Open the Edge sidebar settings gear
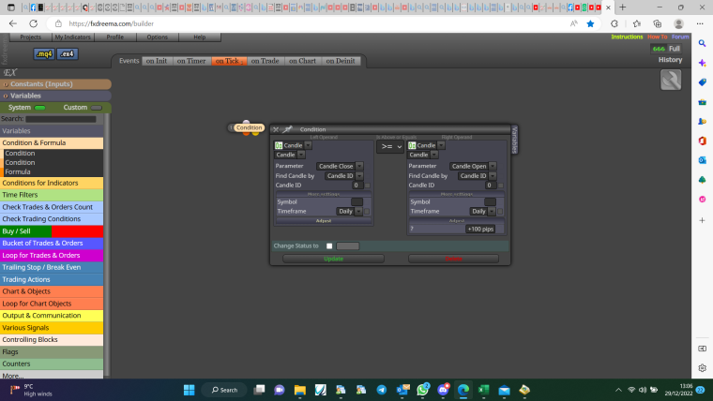This screenshot has height=401, width=713. click(x=702, y=368)
